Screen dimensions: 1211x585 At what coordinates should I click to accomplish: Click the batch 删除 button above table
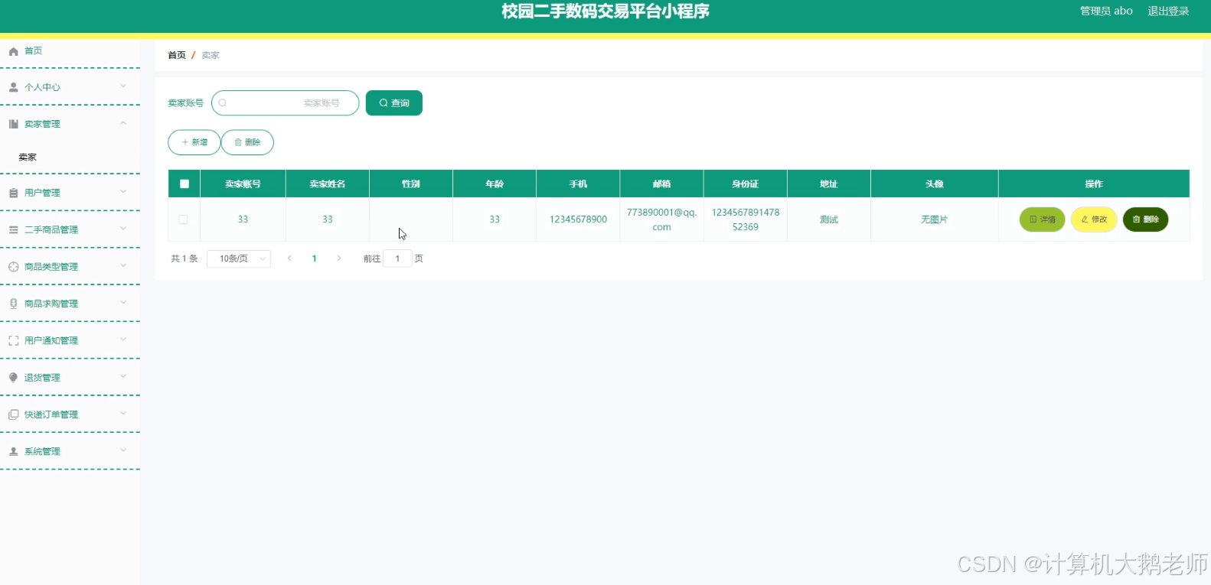coord(247,142)
